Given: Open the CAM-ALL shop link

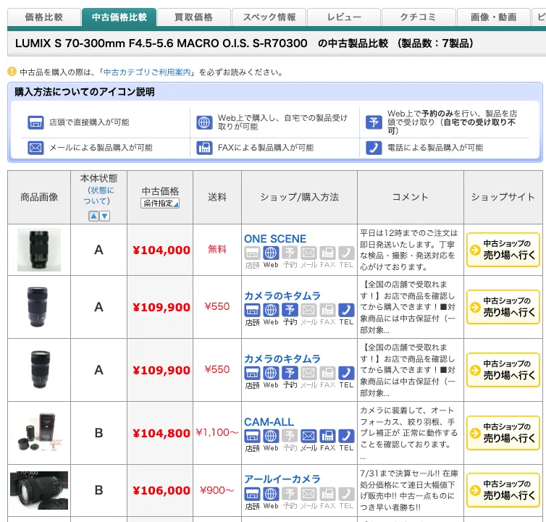Looking at the screenshot, I should [x=269, y=421].
